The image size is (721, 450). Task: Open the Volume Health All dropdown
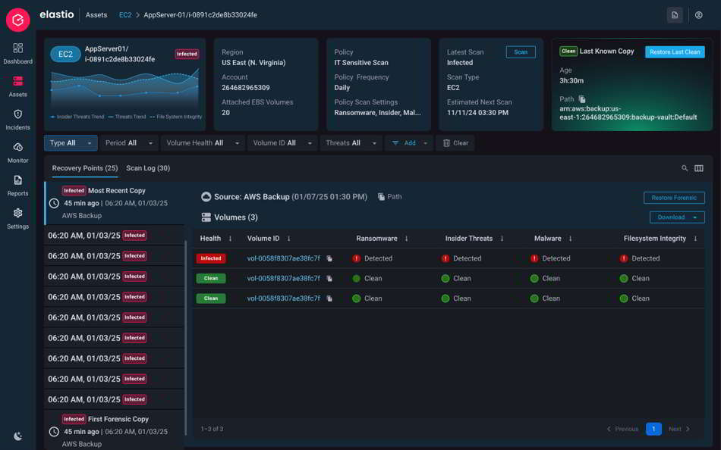tap(203, 143)
